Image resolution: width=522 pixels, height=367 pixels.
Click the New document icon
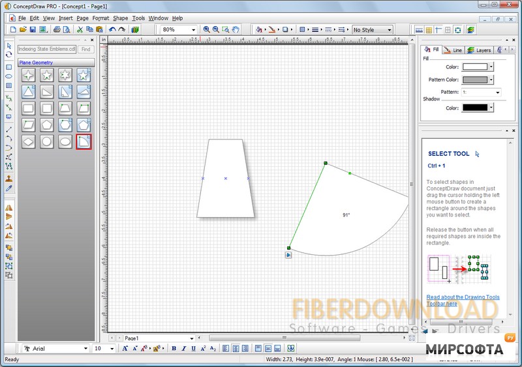[13, 29]
